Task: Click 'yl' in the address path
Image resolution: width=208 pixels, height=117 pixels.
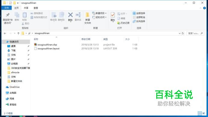Action: pyautogui.click(x=29, y=33)
